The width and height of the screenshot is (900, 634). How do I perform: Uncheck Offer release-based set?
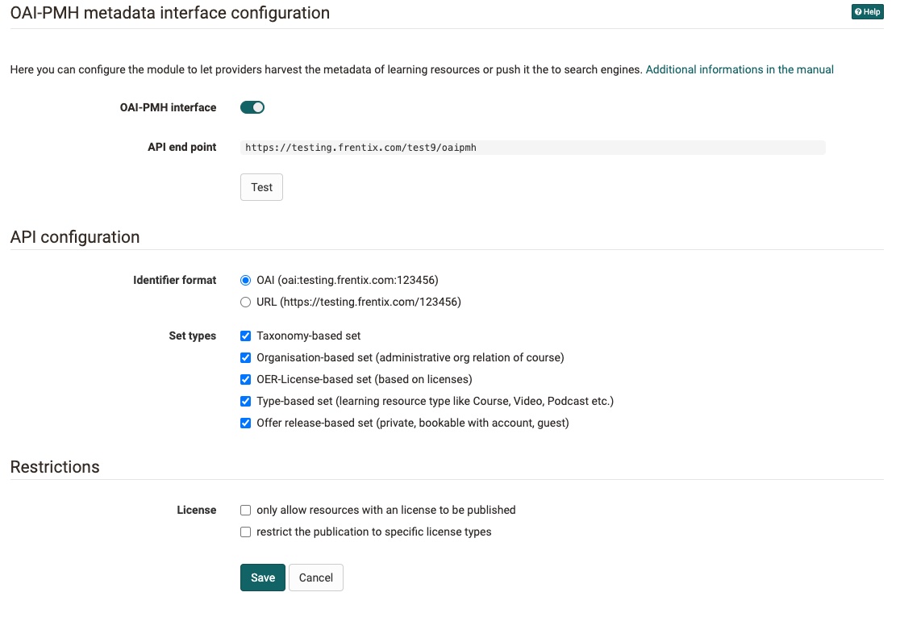pyautogui.click(x=245, y=423)
